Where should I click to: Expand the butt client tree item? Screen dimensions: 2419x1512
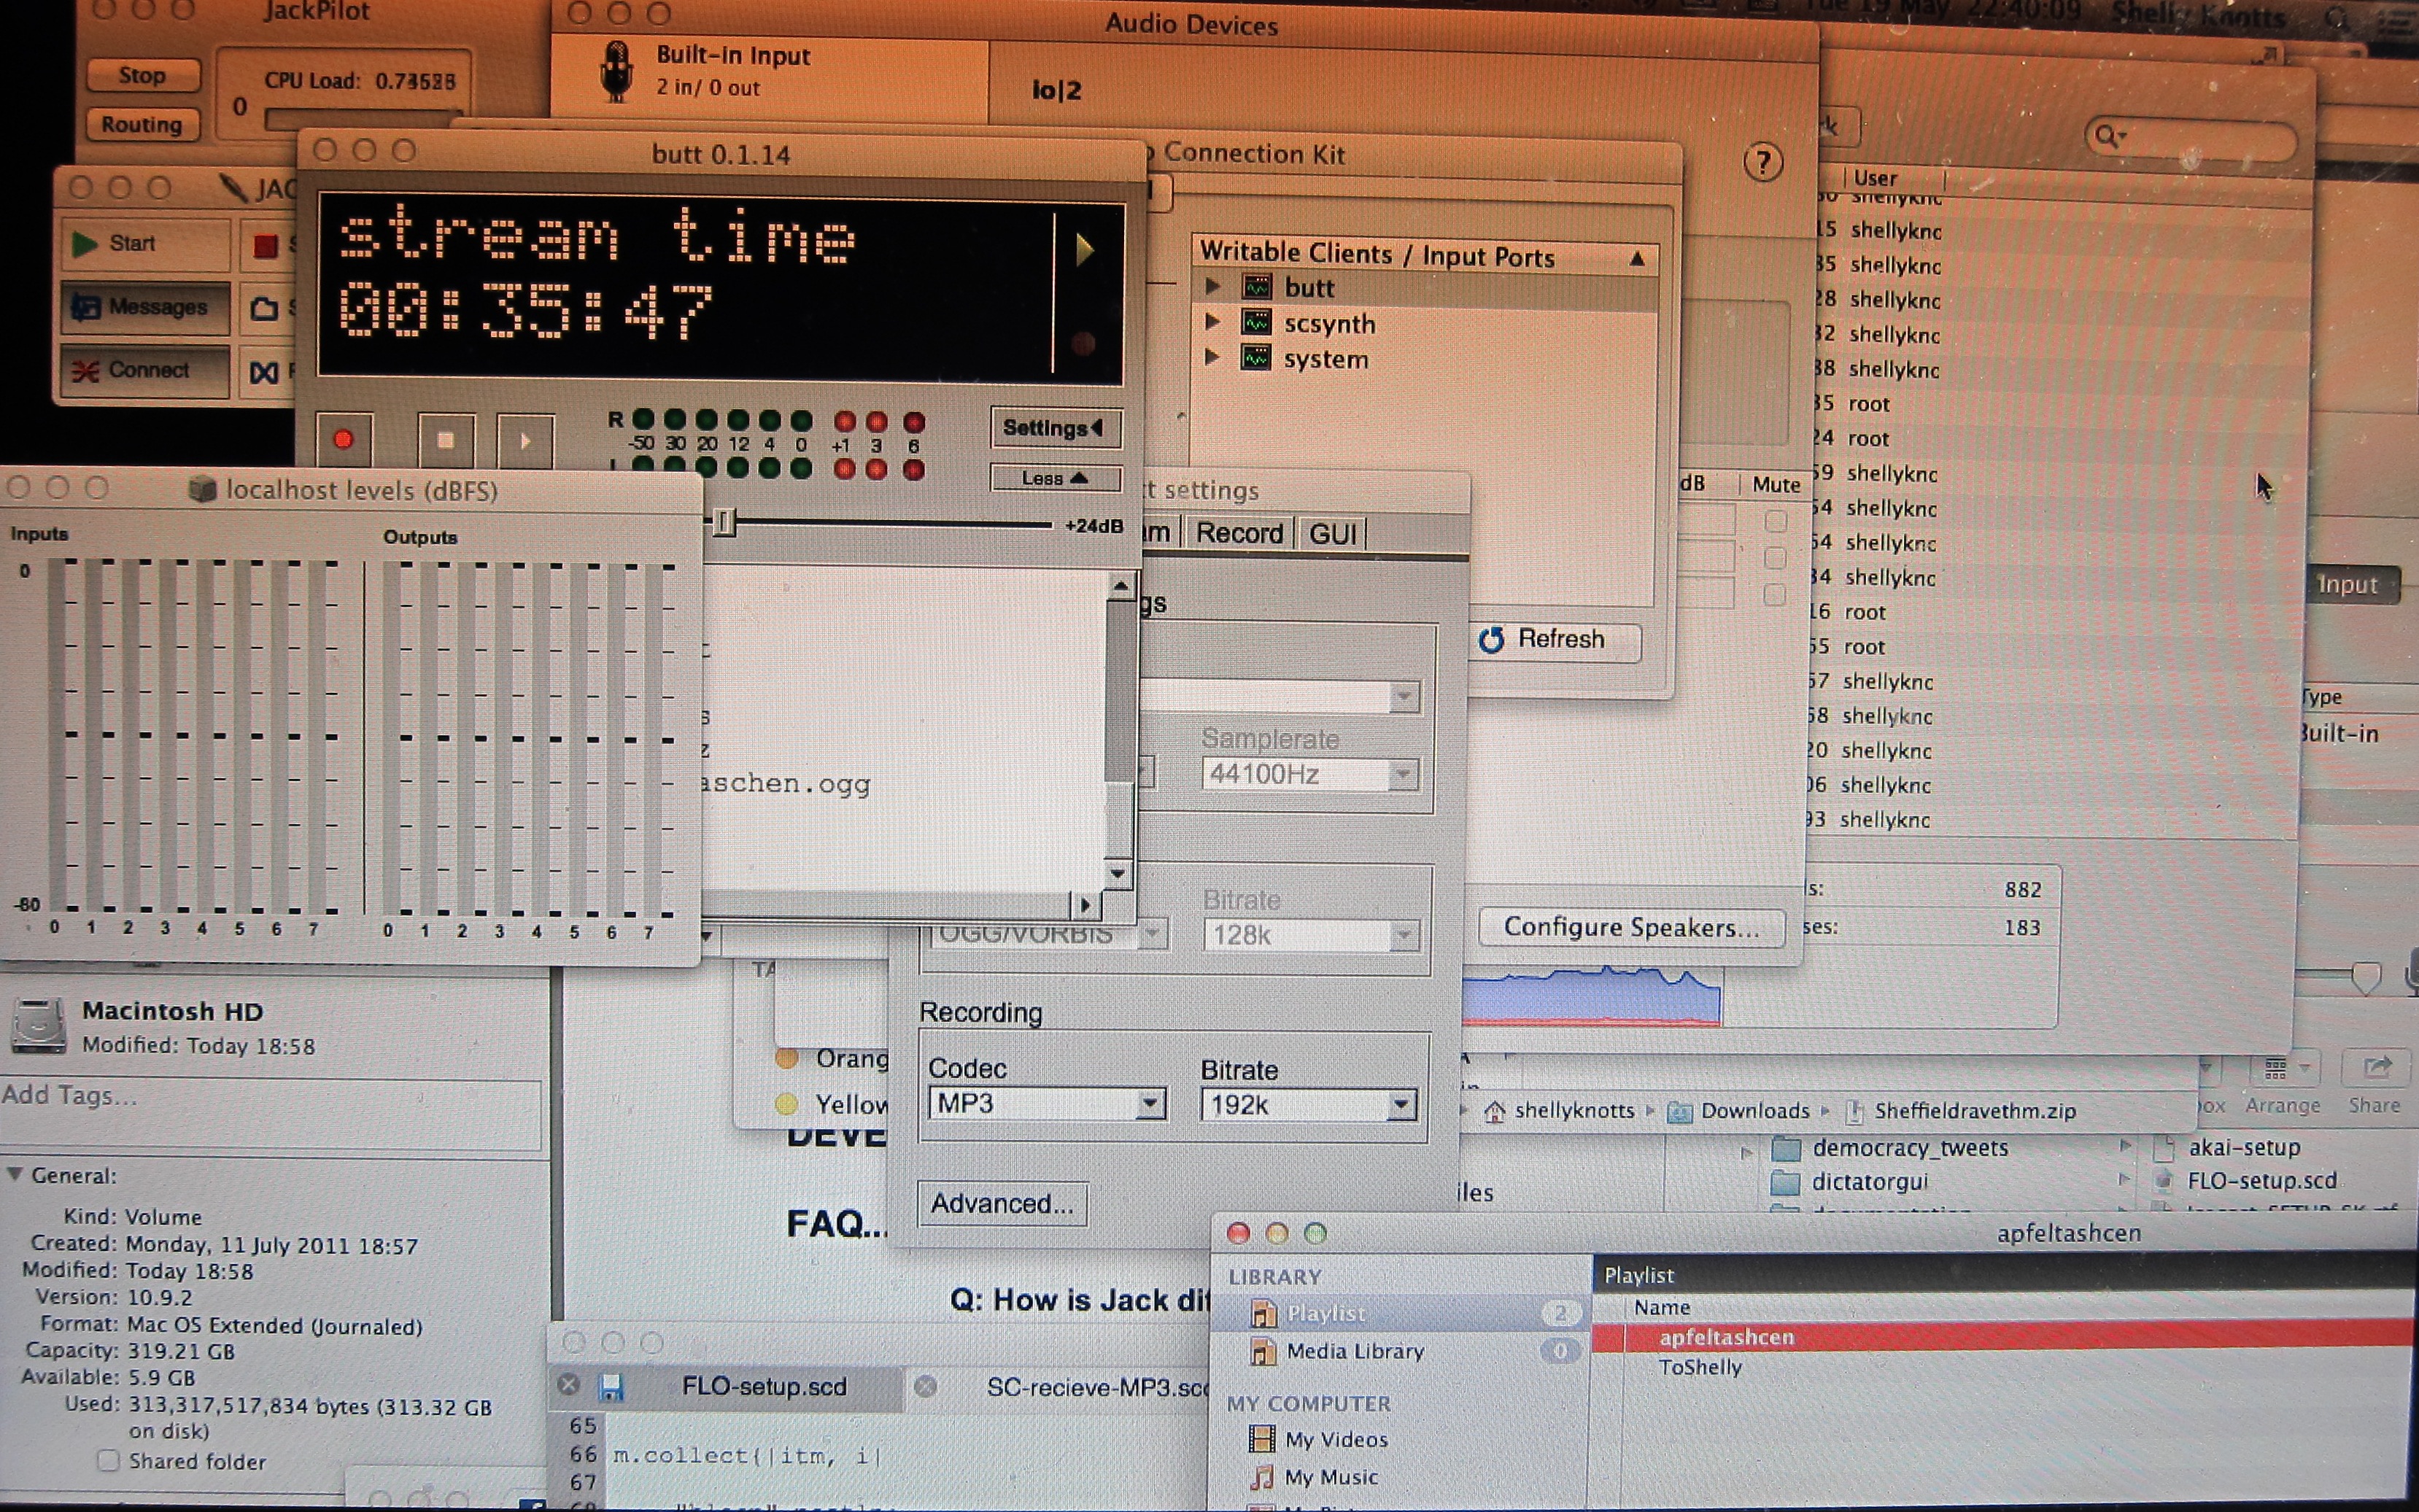(1213, 287)
